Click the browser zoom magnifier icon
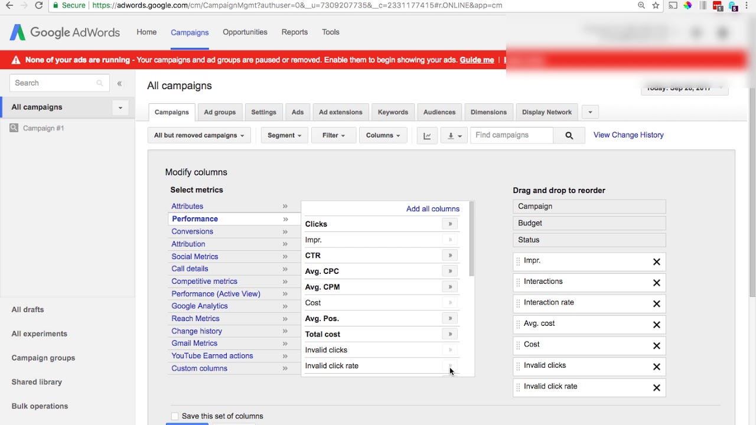 pyautogui.click(x=641, y=5)
